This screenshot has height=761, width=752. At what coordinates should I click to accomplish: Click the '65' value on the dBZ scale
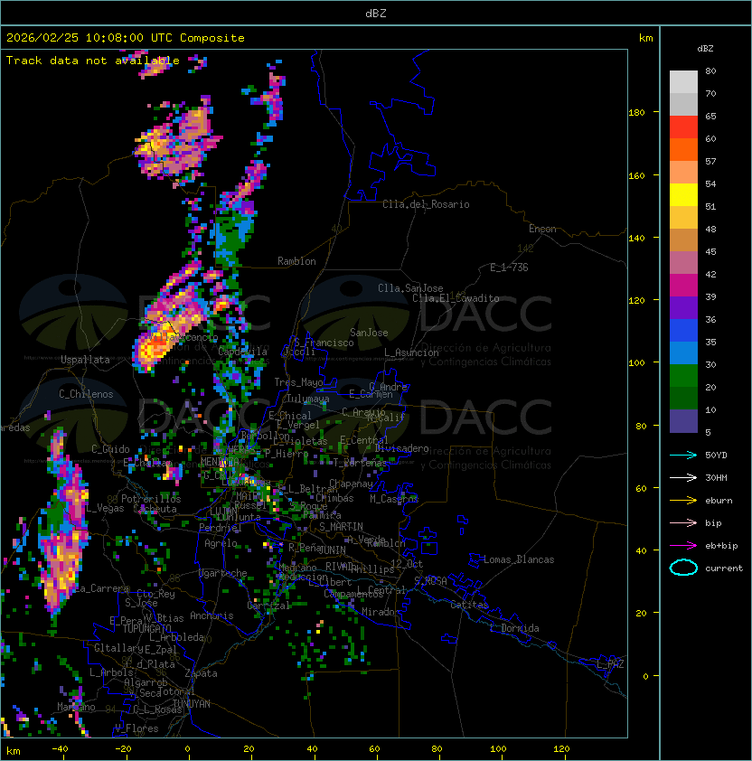[710, 116]
